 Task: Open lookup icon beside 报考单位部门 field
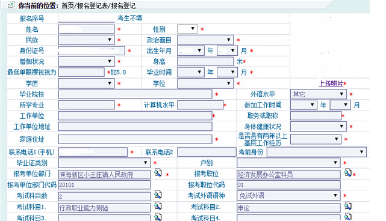[x=158, y=173]
